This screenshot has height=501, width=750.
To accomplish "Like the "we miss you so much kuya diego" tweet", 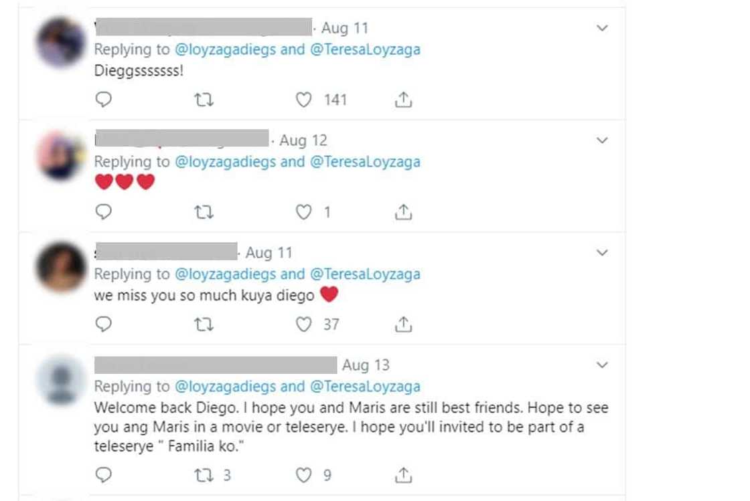I will pos(304,324).
